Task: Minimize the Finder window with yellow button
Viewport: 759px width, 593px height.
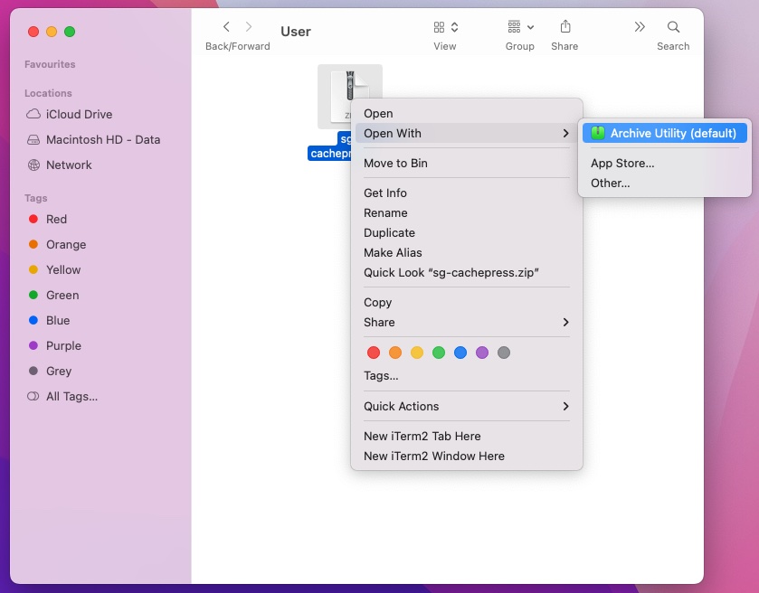Action: 52,32
